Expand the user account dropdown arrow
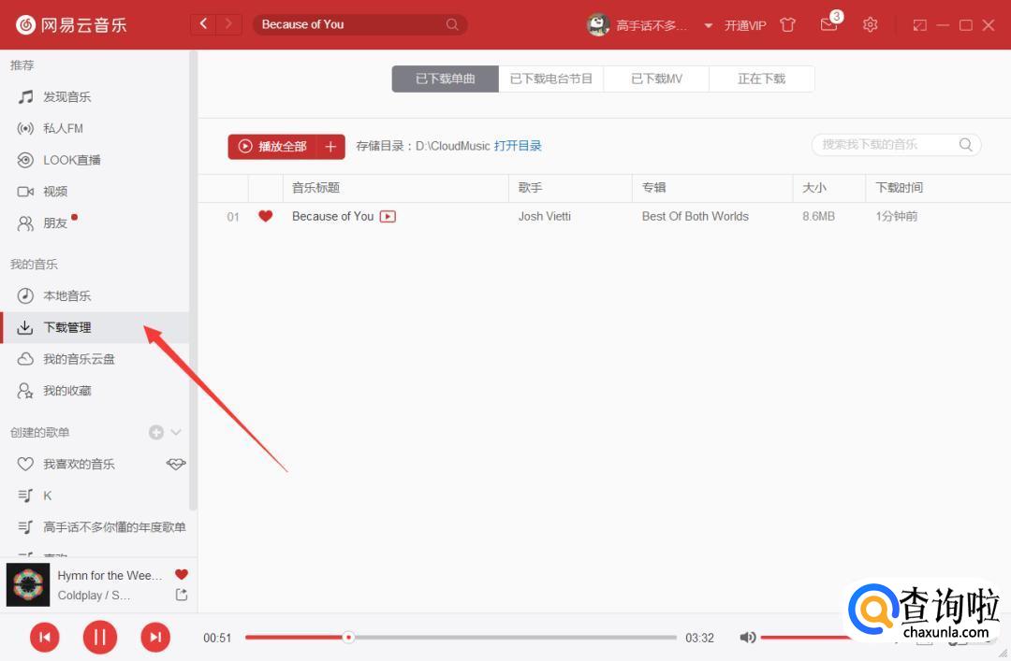Screen dimensions: 1011x661 [x=708, y=25]
